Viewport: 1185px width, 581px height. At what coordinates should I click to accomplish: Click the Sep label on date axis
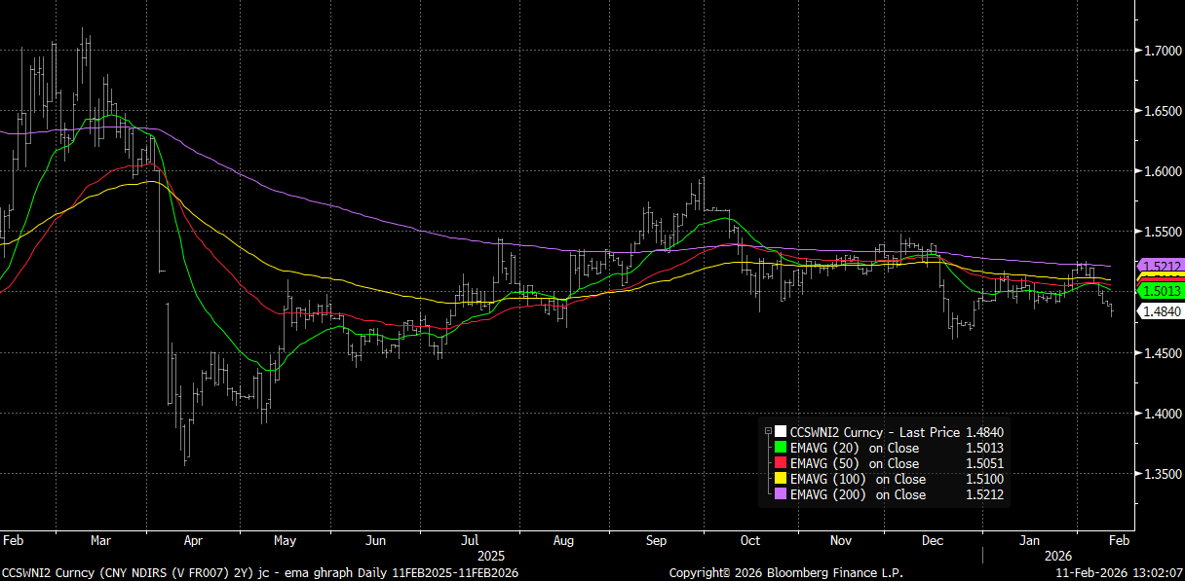[657, 539]
